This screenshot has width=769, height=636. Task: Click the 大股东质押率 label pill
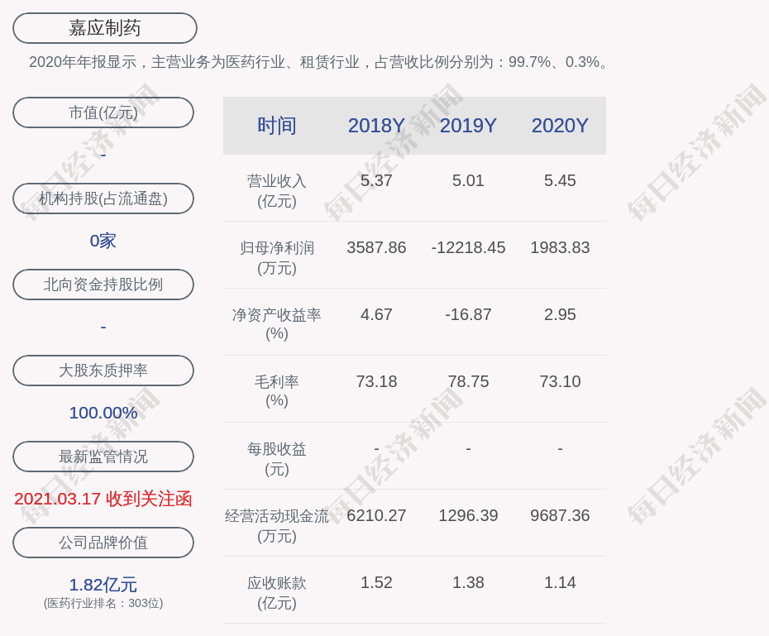point(103,371)
